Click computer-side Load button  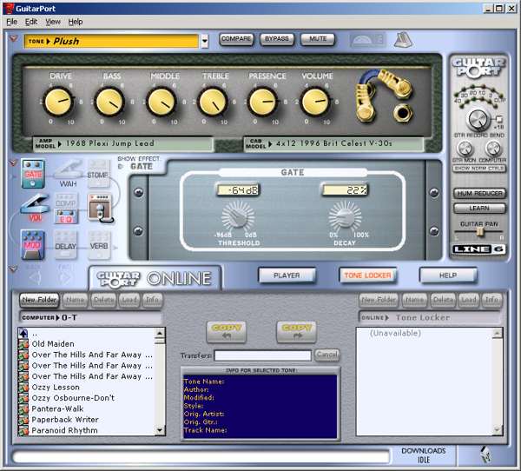coord(129,300)
